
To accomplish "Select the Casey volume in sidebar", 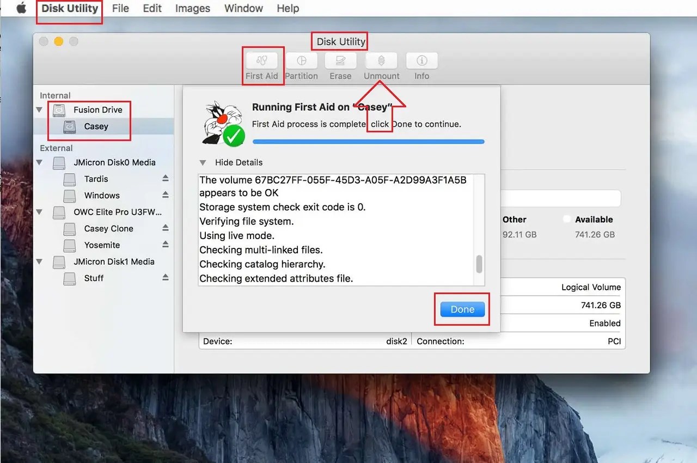I will [x=95, y=126].
